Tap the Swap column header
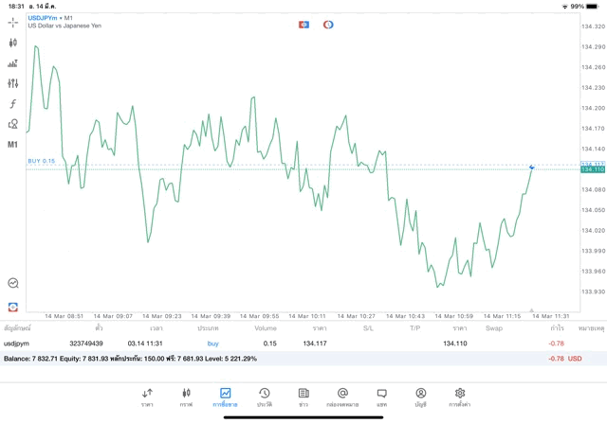Viewport: 607px width, 423px height. 494,328
